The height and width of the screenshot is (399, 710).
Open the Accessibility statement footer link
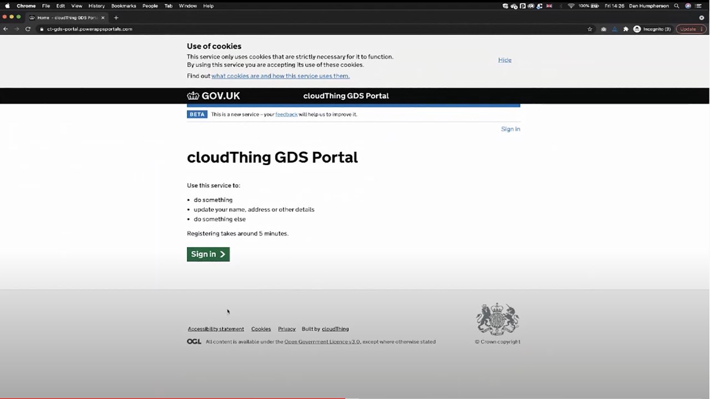pyautogui.click(x=216, y=329)
